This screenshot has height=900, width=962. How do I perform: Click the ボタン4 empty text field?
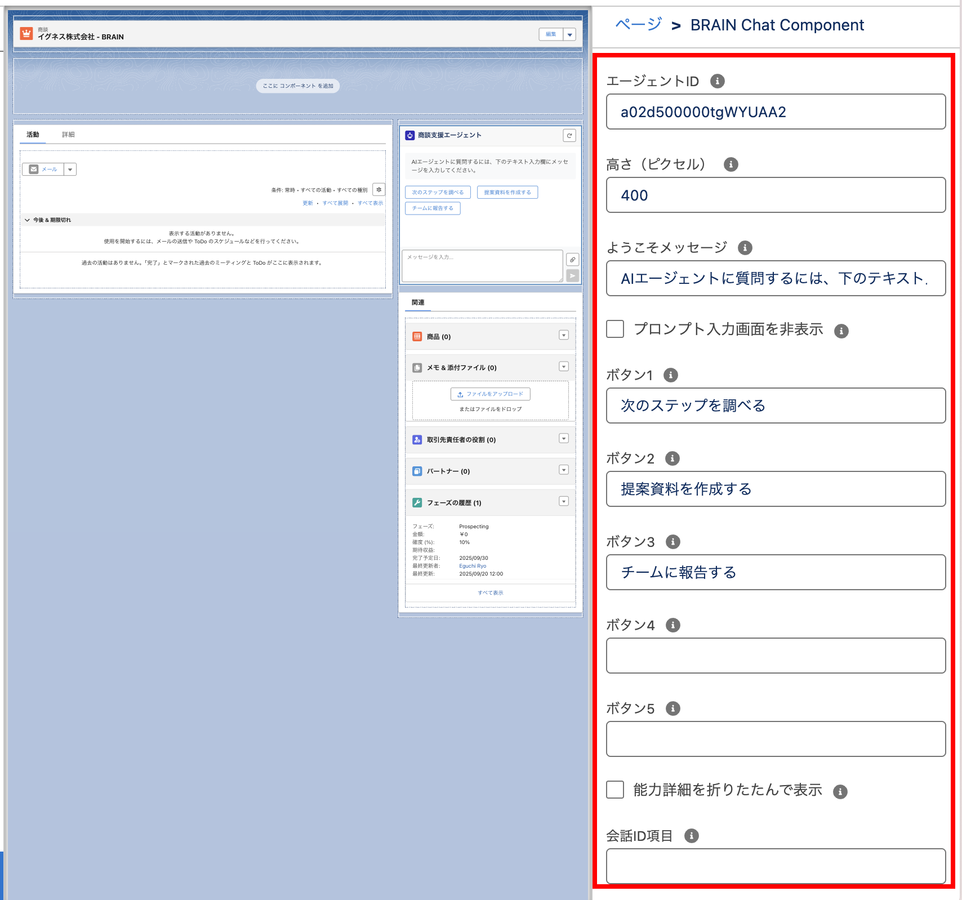[x=776, y=656]
